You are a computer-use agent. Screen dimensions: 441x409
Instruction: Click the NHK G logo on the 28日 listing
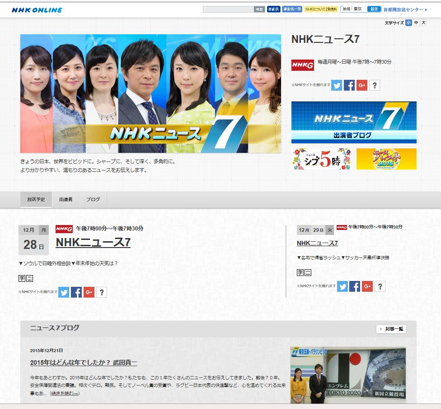[64, 229]
